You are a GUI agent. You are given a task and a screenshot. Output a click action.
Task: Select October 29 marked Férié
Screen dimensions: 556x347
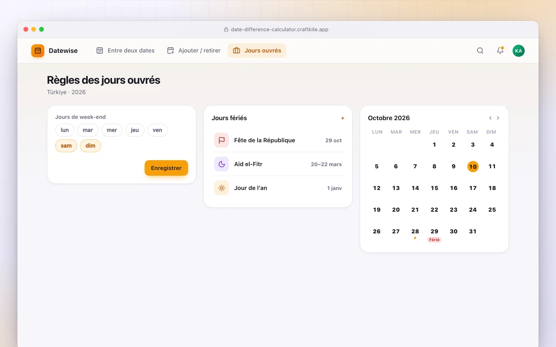[434, 235]
